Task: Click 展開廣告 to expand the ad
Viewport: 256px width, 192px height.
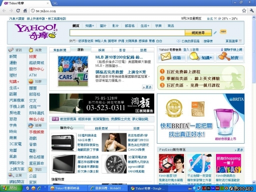Action: pyautogui.click(x=144, y=111)
